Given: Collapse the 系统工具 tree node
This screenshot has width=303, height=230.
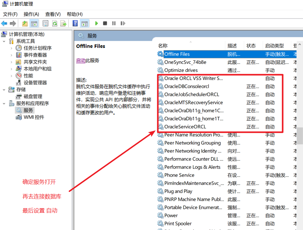Looking at the screenshot, I should [4, 41].
